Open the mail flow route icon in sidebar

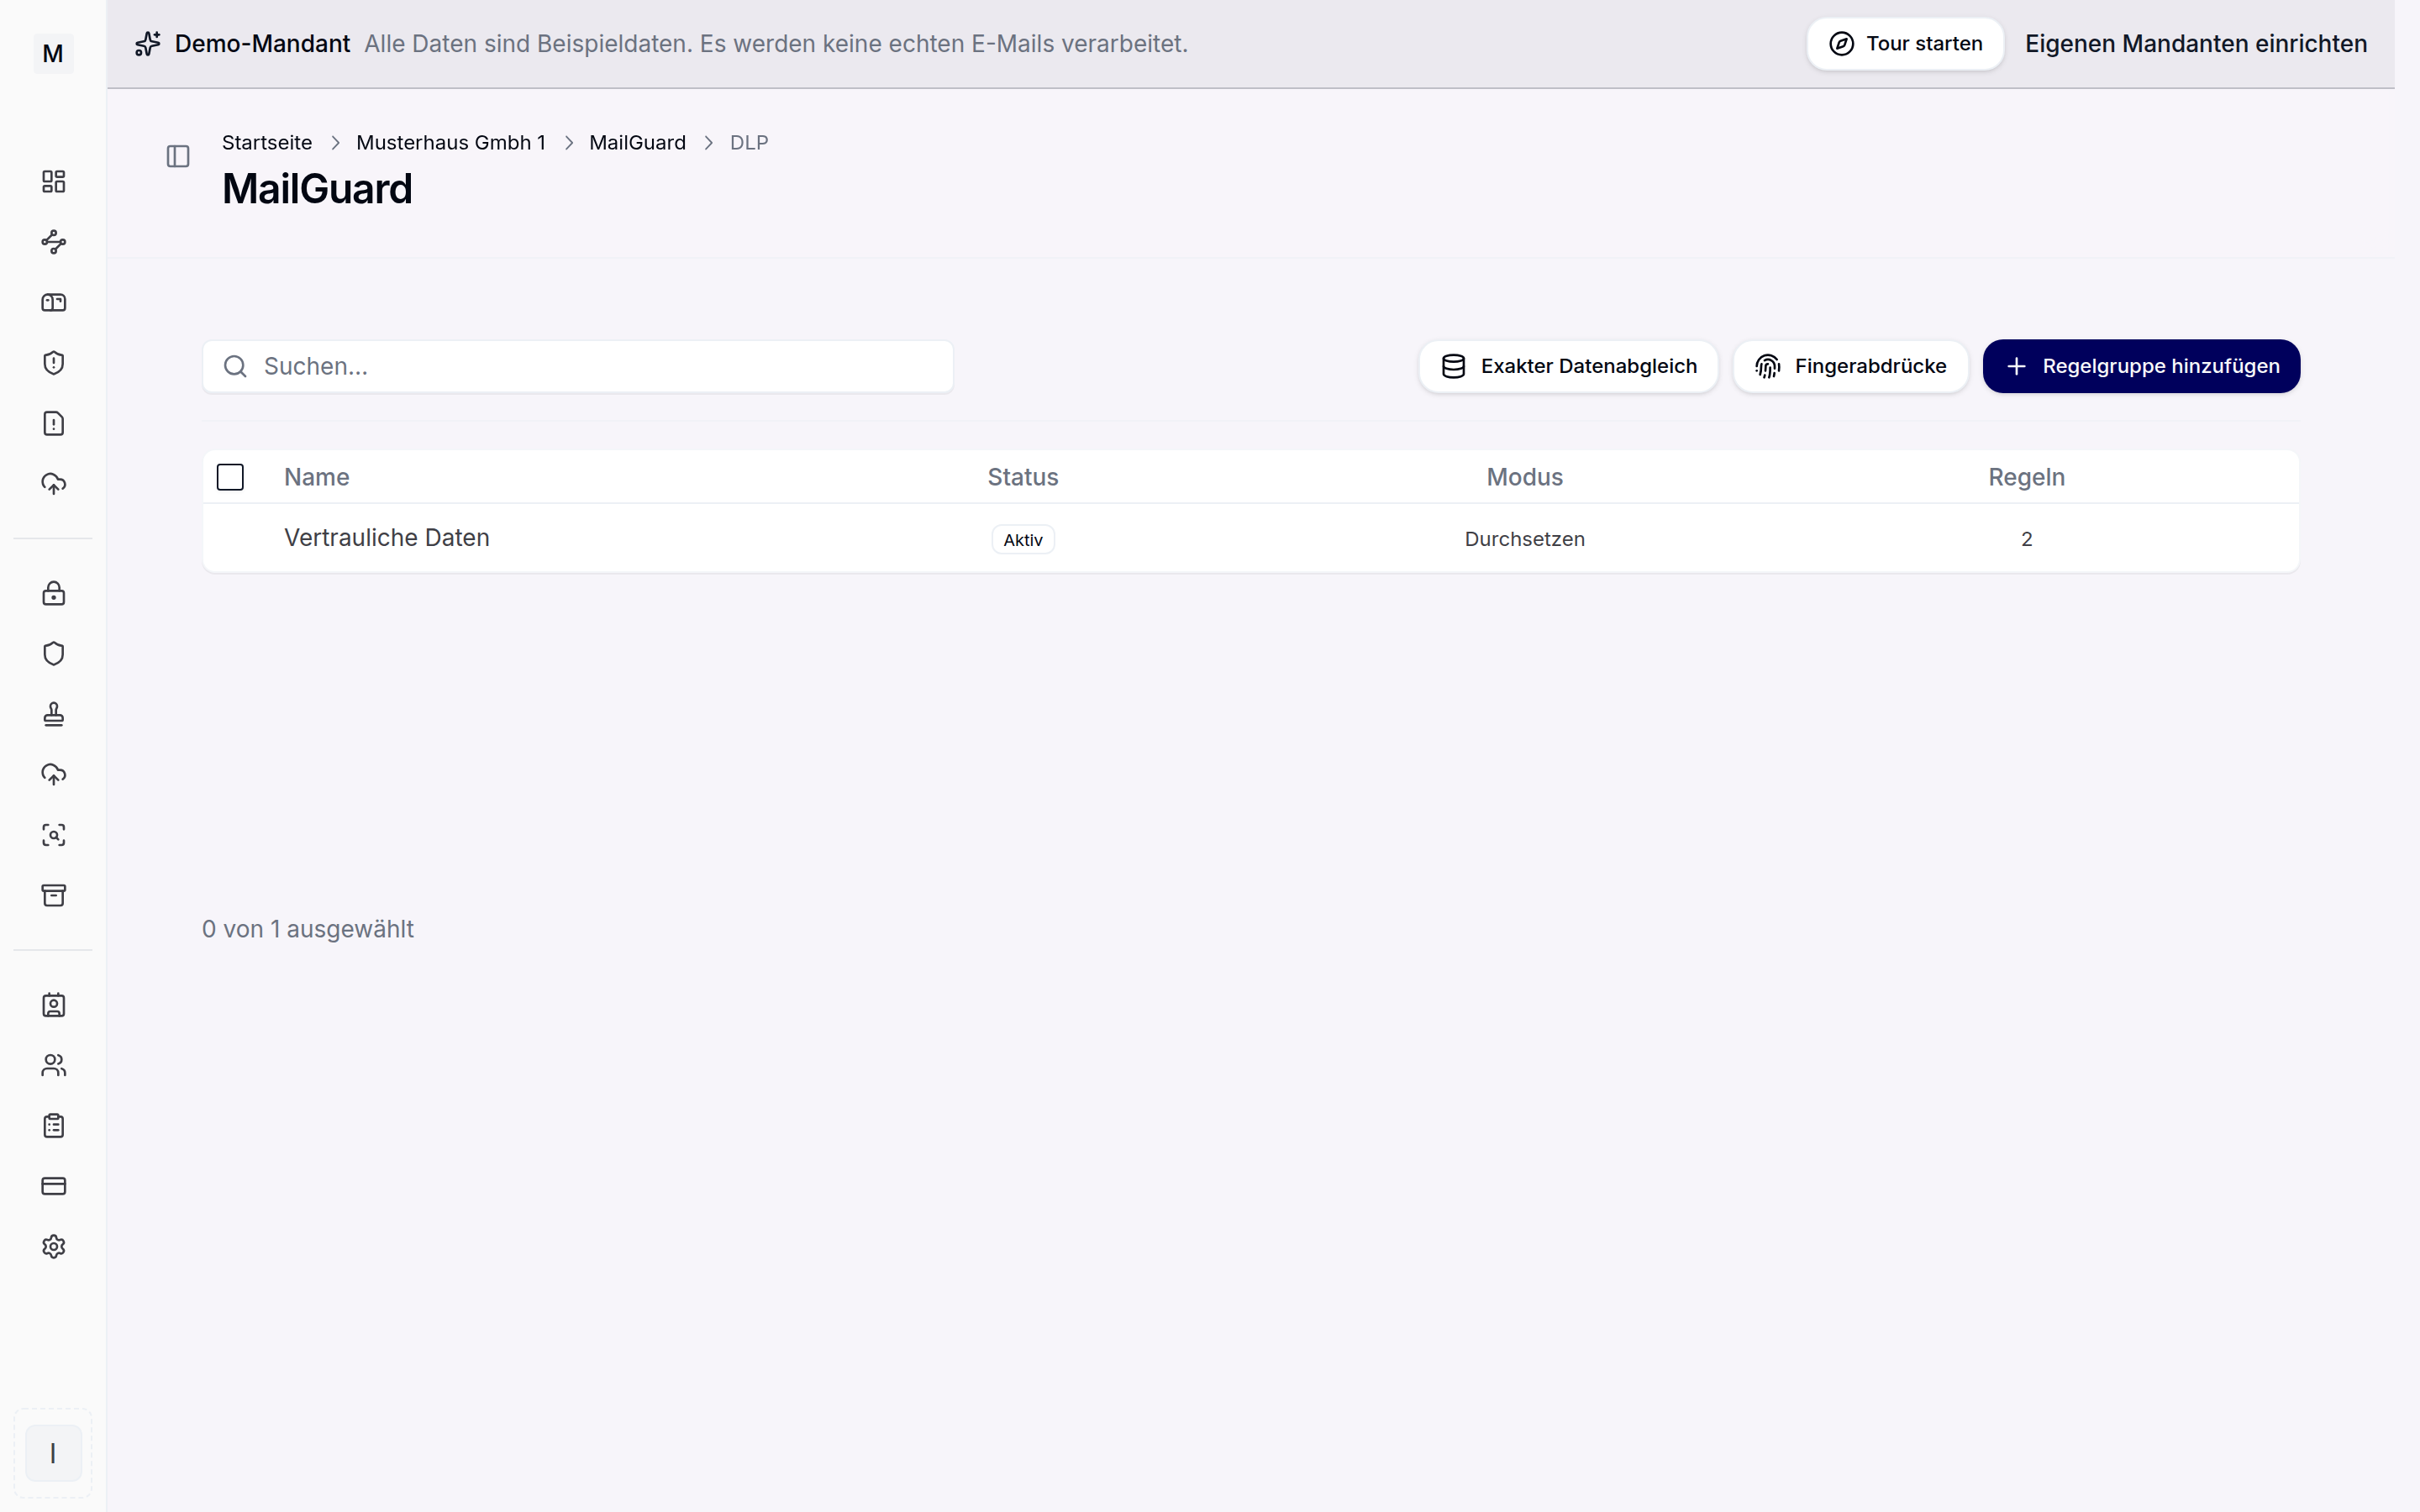click(53, 242)
